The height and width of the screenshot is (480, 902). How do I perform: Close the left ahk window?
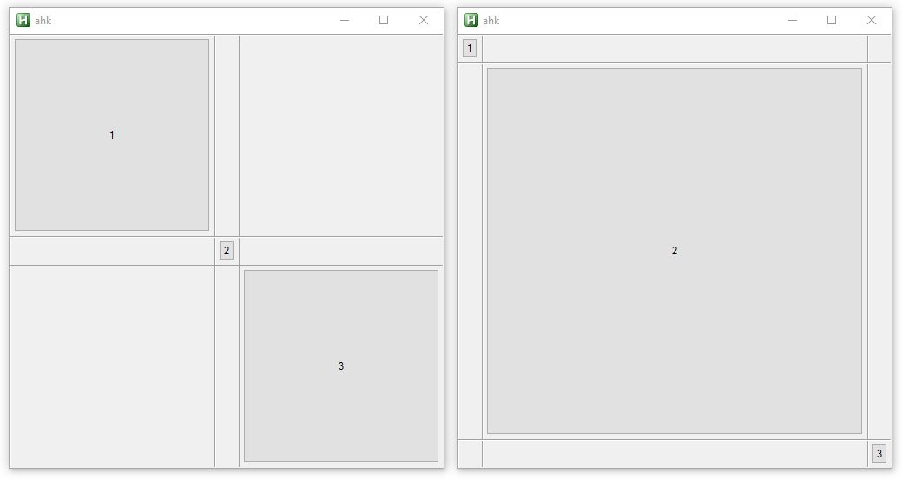click(x=424, y=20)
